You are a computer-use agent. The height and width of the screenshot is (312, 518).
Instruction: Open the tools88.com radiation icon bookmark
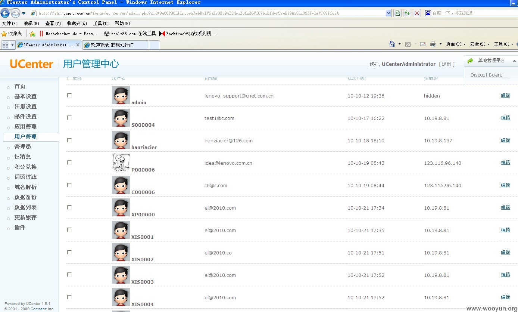coord(130,34)
